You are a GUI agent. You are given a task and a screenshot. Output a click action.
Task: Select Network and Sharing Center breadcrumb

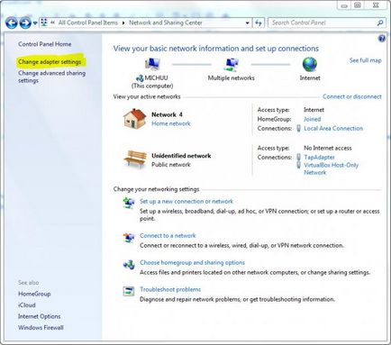pos(166,23)
